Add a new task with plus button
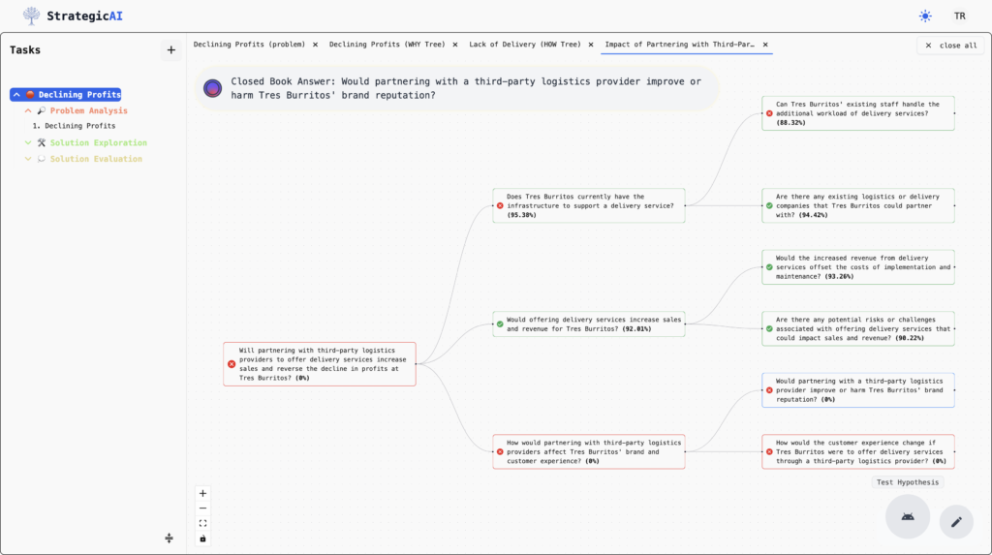992x555 pixels. [170, 50]
